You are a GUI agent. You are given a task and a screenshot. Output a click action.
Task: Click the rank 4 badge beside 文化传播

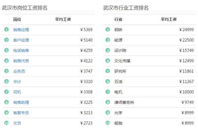tap(108, 61)
